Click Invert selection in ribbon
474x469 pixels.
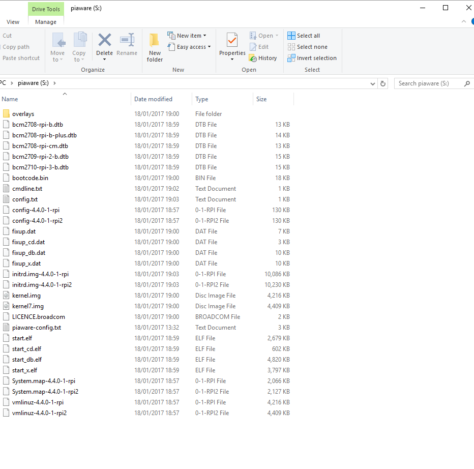(x=312, y=58)
